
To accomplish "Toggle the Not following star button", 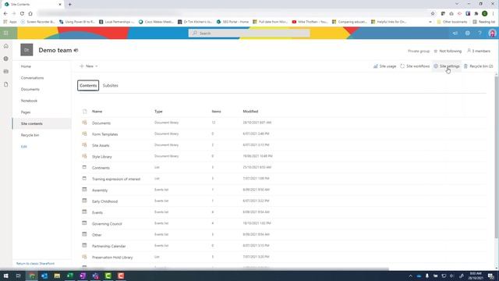I will click(448, 51).
